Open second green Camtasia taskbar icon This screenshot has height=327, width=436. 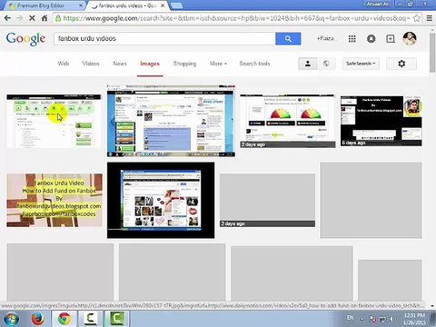pyautogui.click(x=117, y=319)
